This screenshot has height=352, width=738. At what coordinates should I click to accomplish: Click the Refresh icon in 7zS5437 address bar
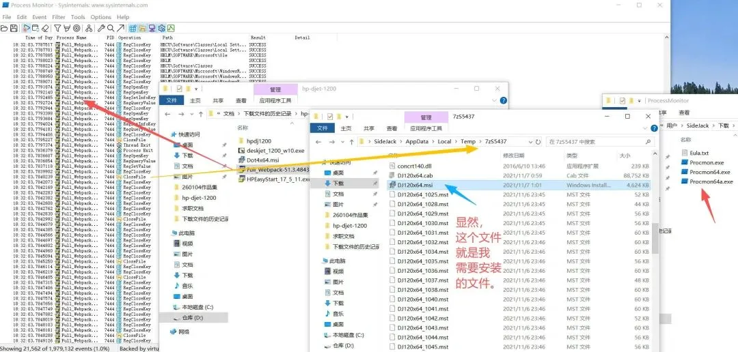pos(538,141)
